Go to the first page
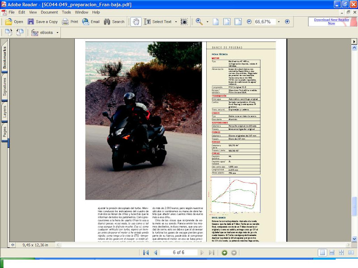 coord(146,253)
